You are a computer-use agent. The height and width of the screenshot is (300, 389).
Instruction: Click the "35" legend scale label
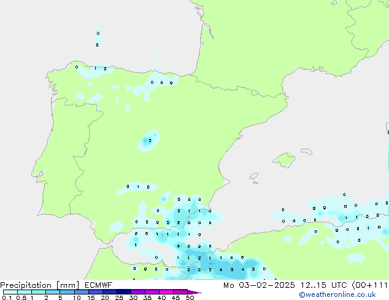pyautogui.click(x=147, y=298)
